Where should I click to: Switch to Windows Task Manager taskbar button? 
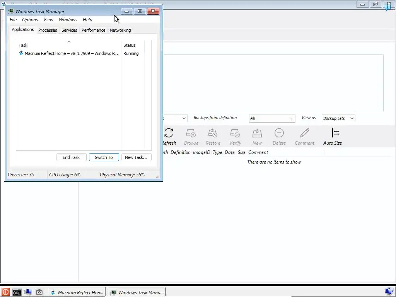pos(137,292)
